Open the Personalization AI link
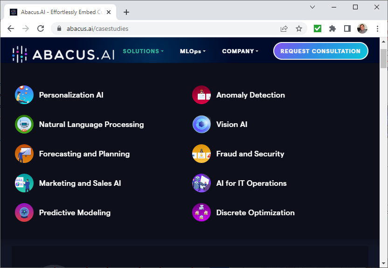Image resolution: width=388 pixels, height=268 pixels. pyautogui.click(x=71, y=95)
